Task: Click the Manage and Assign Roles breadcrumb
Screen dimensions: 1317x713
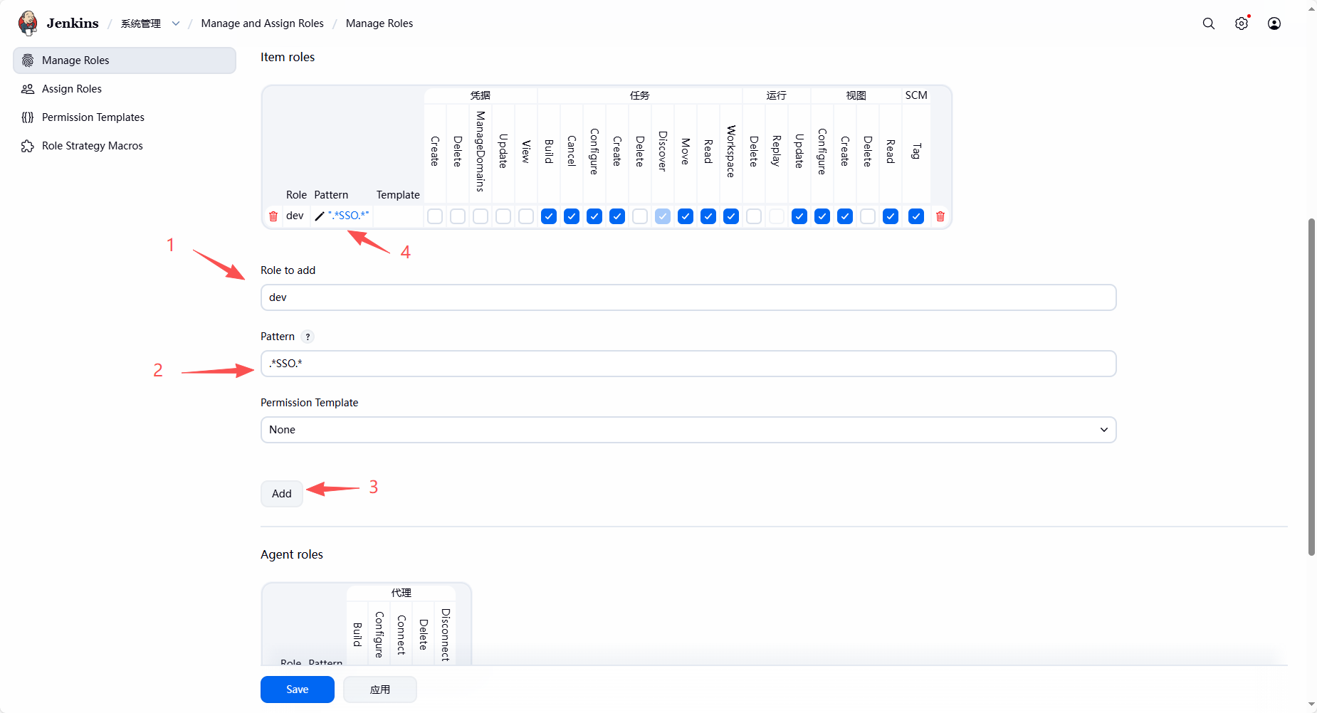Action: [262, 23]
